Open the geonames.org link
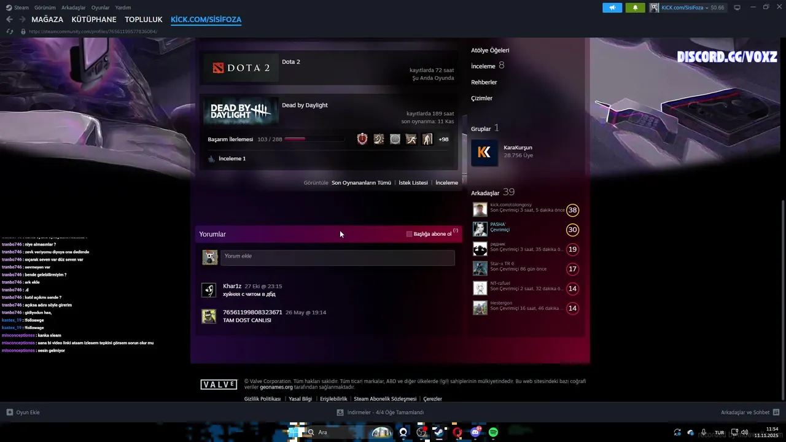Image resolution: width=786 pixels, height=442 pixels. [x=276, y=387]
